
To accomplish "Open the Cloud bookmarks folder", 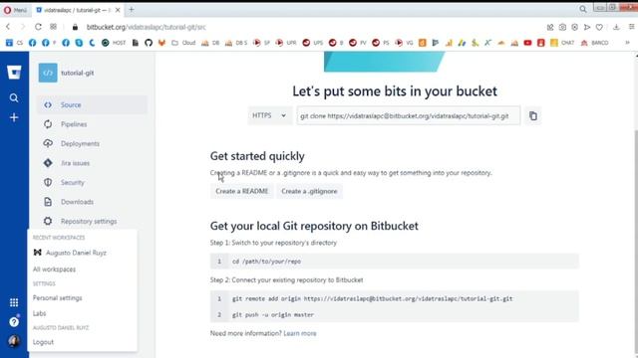I will click(183, 43).
